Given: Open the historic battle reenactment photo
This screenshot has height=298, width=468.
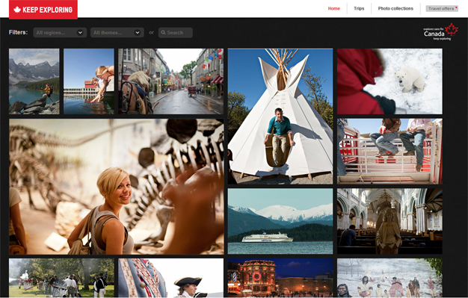Looking at the screenshot, I should point(61,278).
